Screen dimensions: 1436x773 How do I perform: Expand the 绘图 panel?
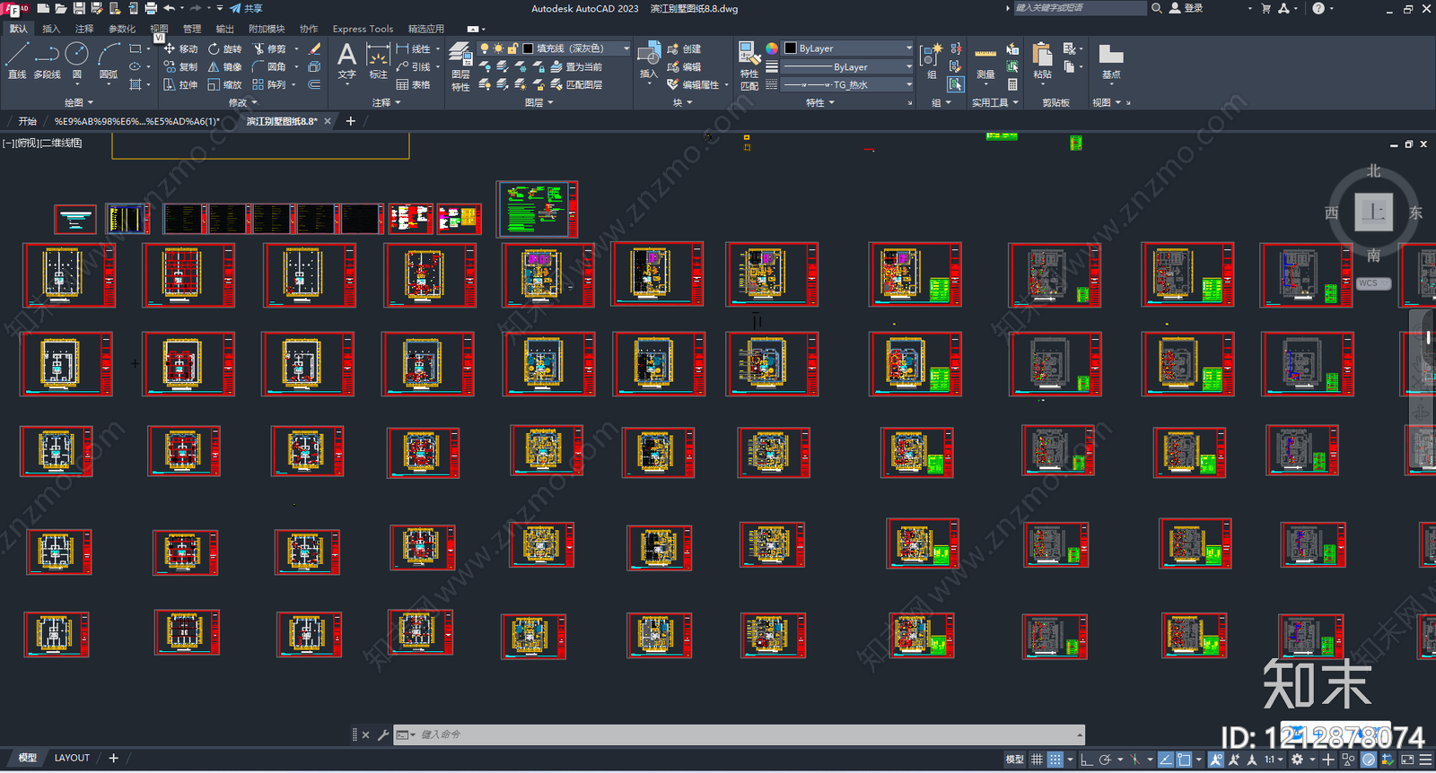(79, 102)
